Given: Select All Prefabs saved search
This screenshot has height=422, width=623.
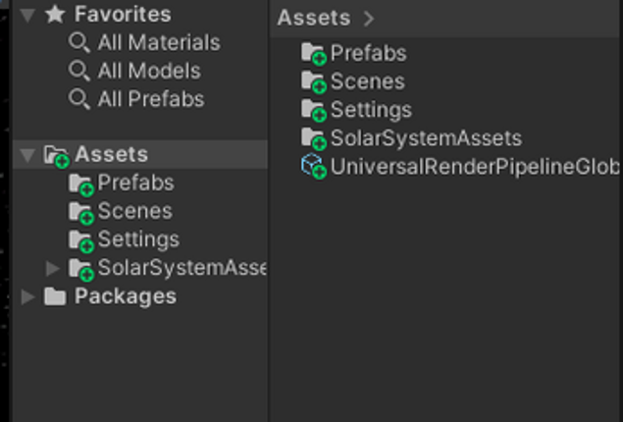Looking at the screenshot, I should coord(150,100).
